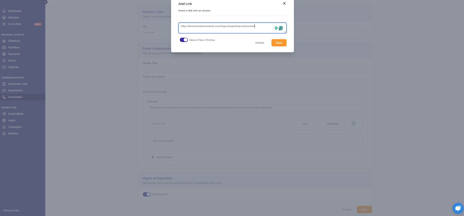
Task: Click the Grammarly icon in link field
Action: [x=281, y=28]
